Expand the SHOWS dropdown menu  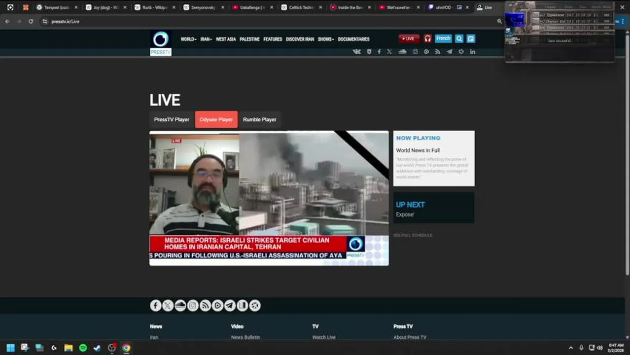pyautogui.click(x=325, y=39)
